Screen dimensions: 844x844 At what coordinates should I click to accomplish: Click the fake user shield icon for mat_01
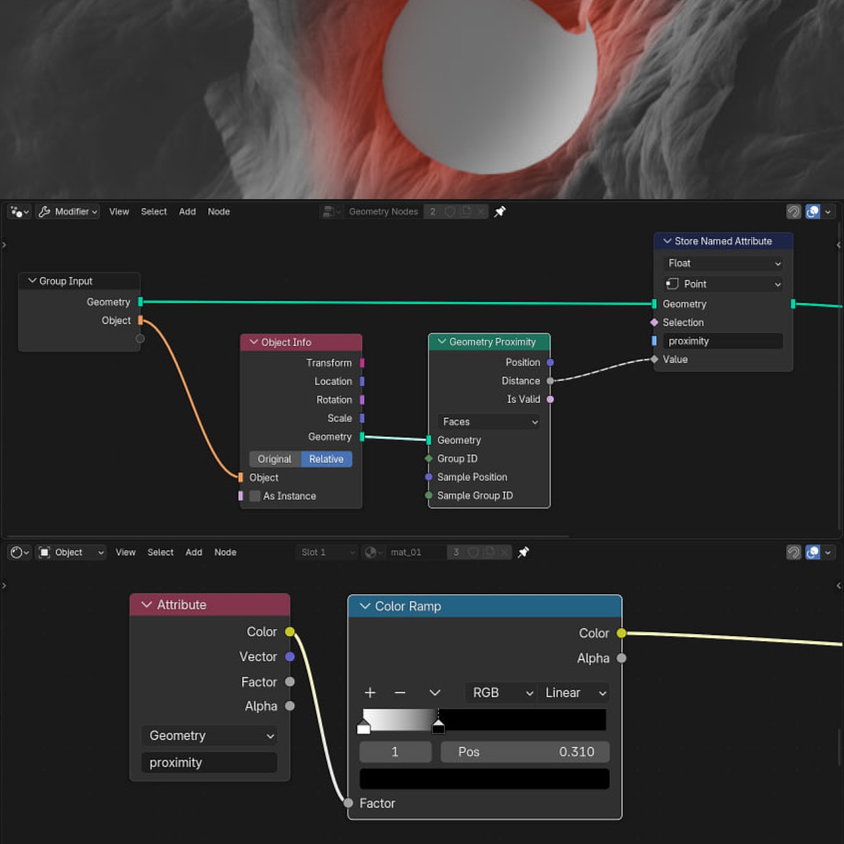473,552
